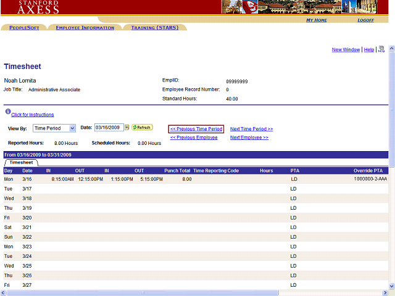The width and height of the screenshot is (395, 296).
Task: Open the Help link
Action: [368, 50]
